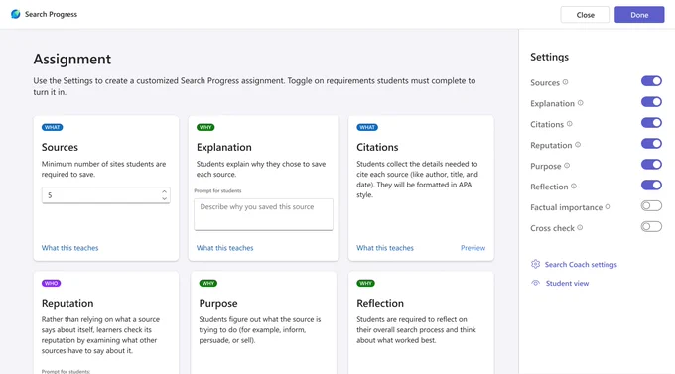Switch off the Purpose toggle
675x374 pixels.
pyautogui.click(x=651, y=164)
